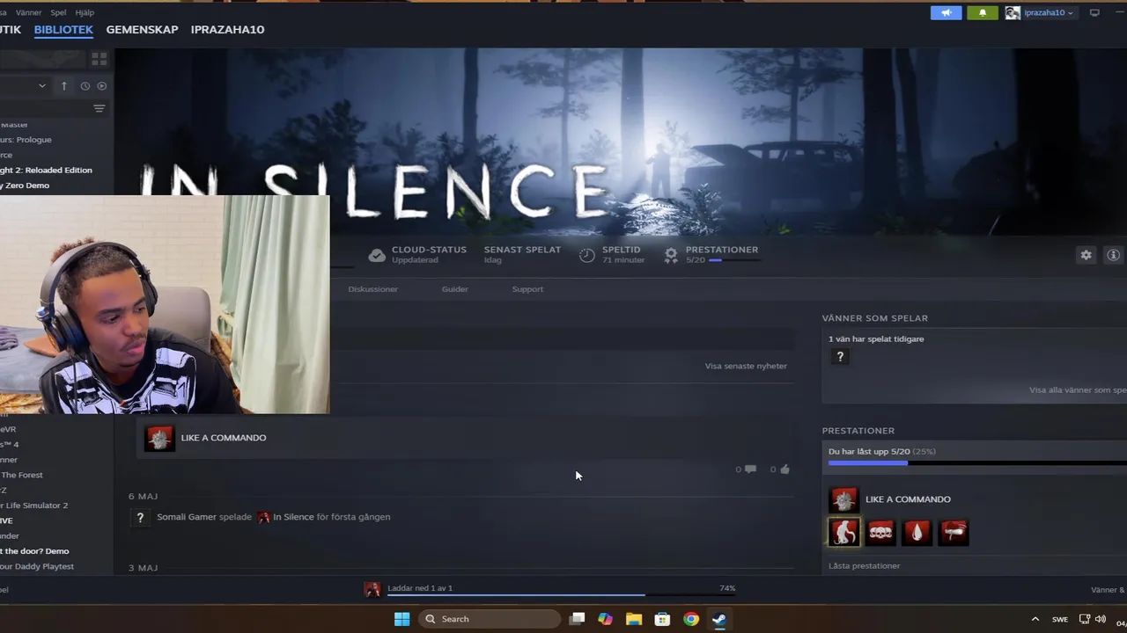This screenshot has width=1127, height=633.
Task: Select 'urs: Prologue' in the game list
Action: click(x=26, y=140)
